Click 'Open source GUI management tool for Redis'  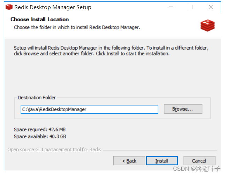(x=54, y=150)
